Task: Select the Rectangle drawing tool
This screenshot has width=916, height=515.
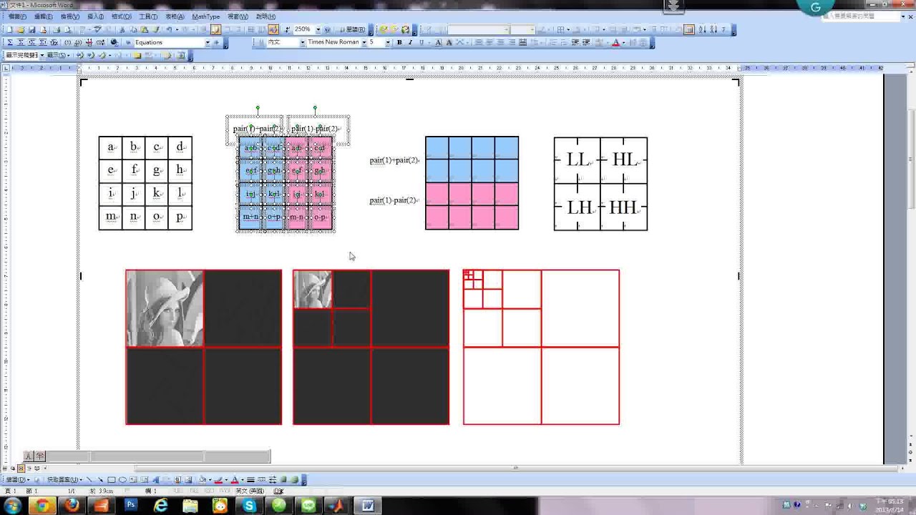Action: pos(112,480)
